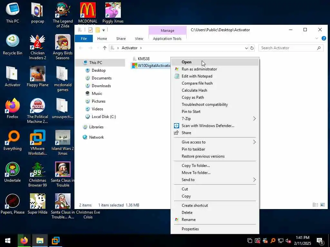Click the refresh button beside address bar

[x=252, y=48]
